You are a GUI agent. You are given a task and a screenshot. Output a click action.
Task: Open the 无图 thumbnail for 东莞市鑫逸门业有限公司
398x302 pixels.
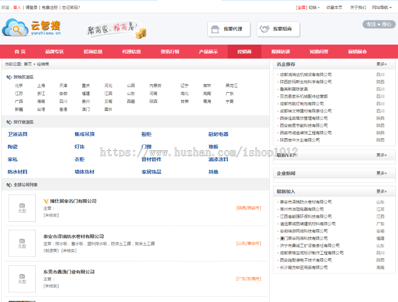(x=22, y=279)
